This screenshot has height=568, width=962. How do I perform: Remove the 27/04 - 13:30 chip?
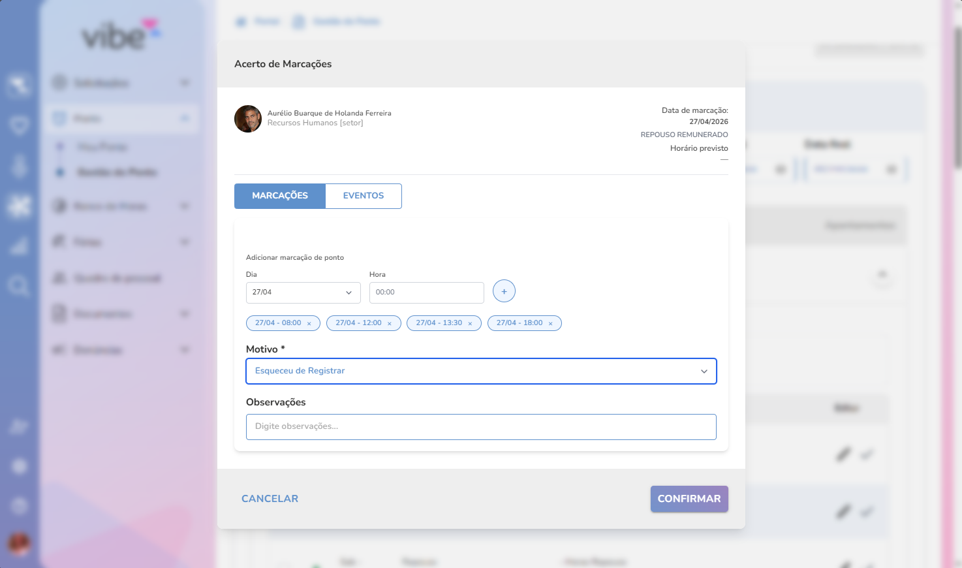470,324
